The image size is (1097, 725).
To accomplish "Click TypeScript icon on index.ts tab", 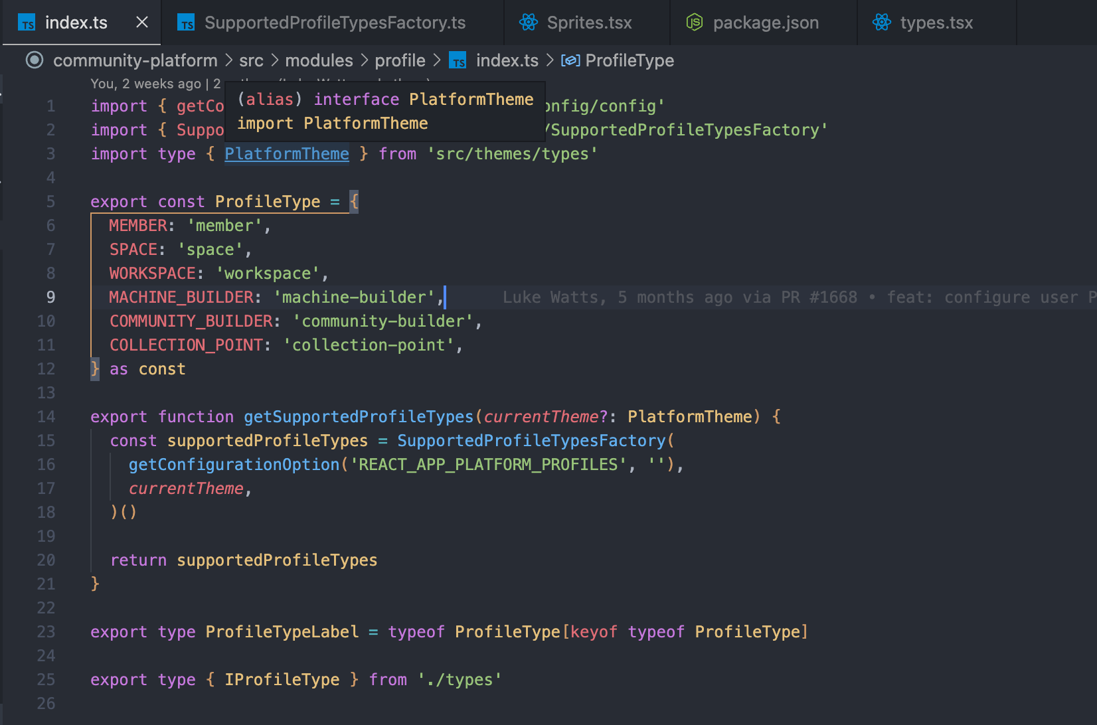I will [x=27, y=23].
